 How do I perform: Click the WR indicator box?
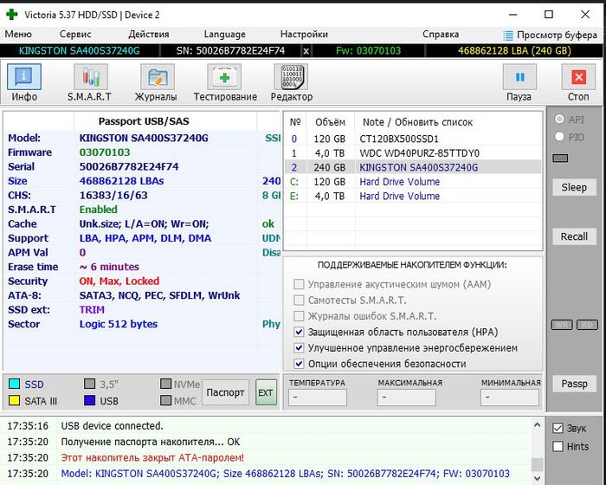coord(562,325)
